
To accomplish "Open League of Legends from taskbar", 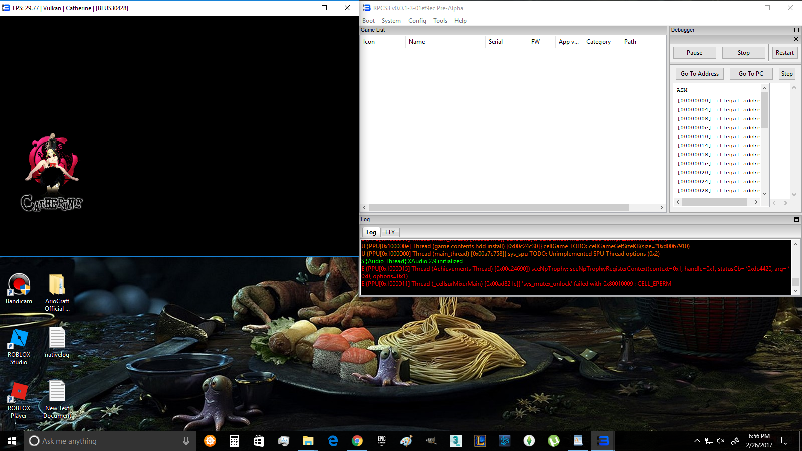I will pyautogui.click(x=480, y=441).
